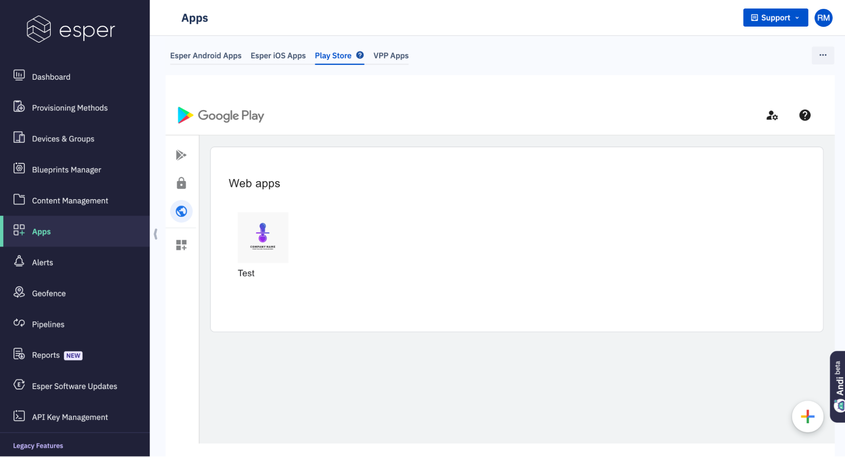Select the web apps globe icon

click(181, 211)
